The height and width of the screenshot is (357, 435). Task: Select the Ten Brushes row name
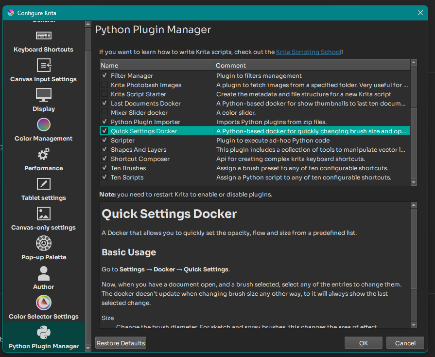coord(128,168)
